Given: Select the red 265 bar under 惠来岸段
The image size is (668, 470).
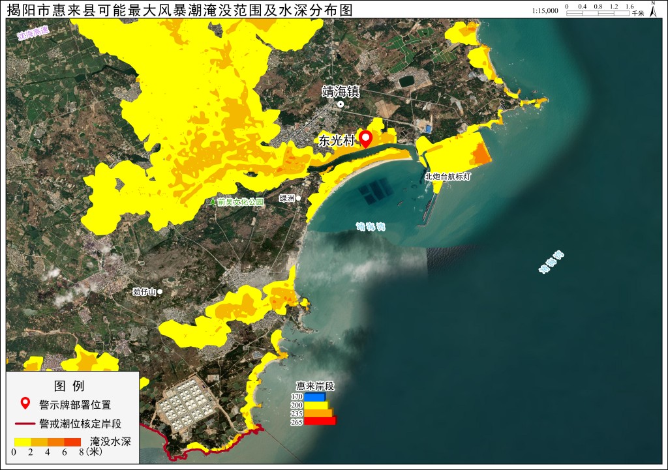Looking at the screenshot, I should pos(320,421).
